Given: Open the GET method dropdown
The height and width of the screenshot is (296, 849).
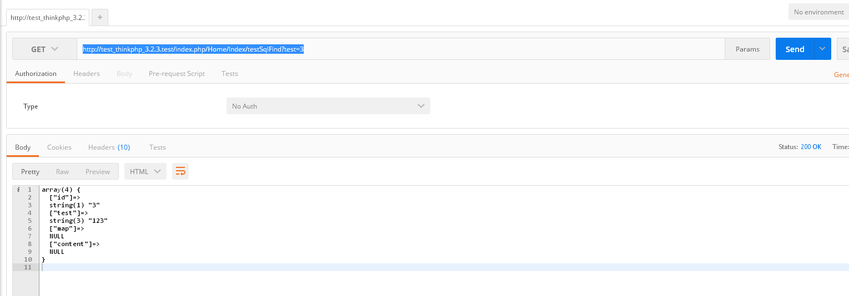Looking at the screenshot, I should click(x=44, y=49).
